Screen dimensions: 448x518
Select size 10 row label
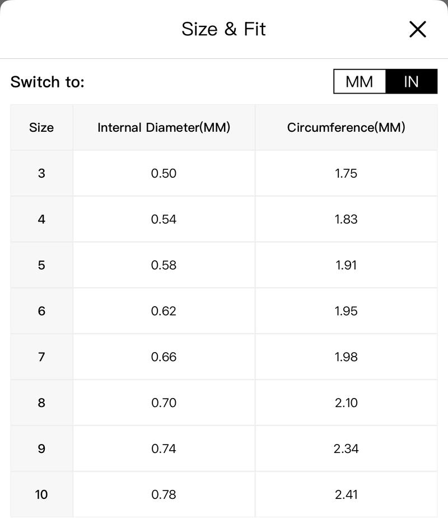(41, 494)
